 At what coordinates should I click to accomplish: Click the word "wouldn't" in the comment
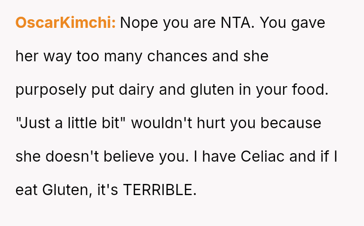click(x=159, y=123)
